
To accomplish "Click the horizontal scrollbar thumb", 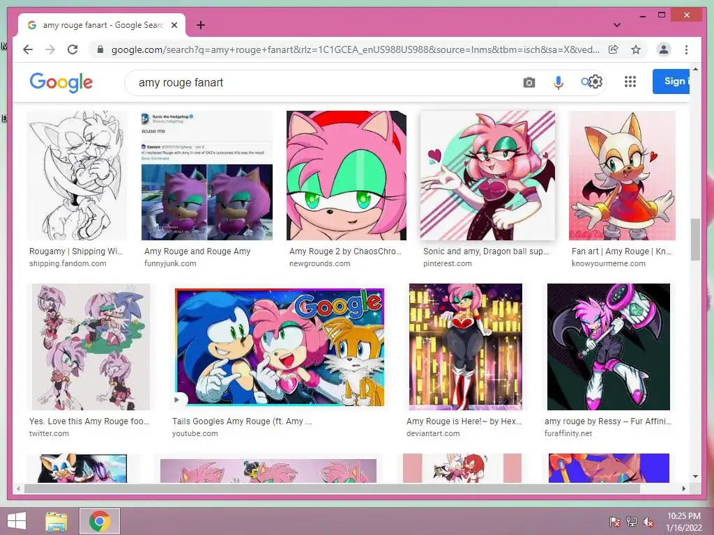I will 332,488.
